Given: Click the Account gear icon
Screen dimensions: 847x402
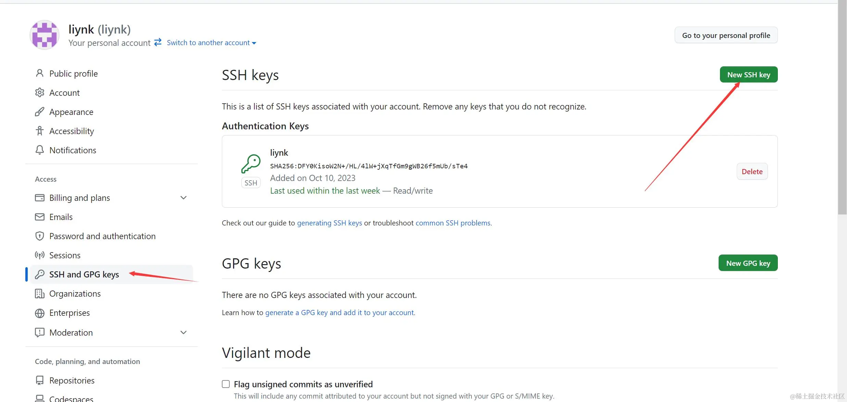Looking at the screenshot, I should (x=40, y=92).
